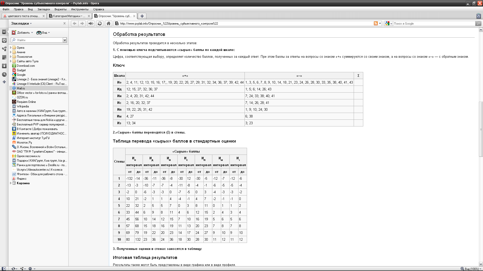Open a new tab with plus button
The width and height of the screenshot is (483, 271).
(142, 16)
